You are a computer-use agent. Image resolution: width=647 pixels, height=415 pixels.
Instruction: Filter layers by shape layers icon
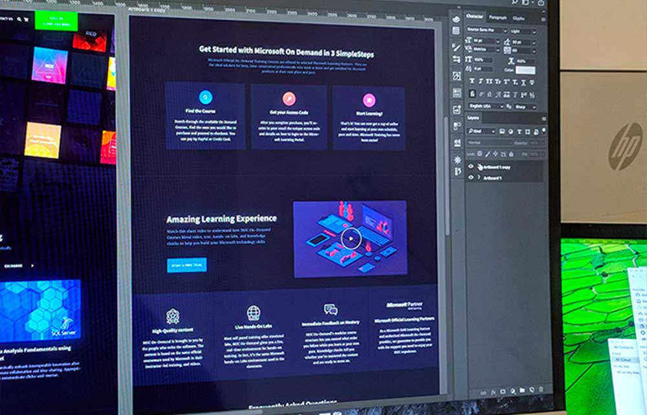coord(527,131)
